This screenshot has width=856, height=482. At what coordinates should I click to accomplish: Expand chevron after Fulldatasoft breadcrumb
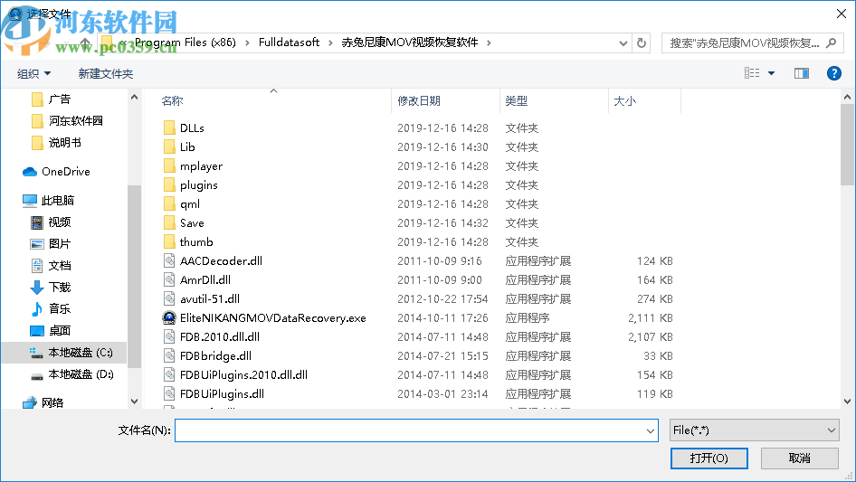(x=330, y=43)
